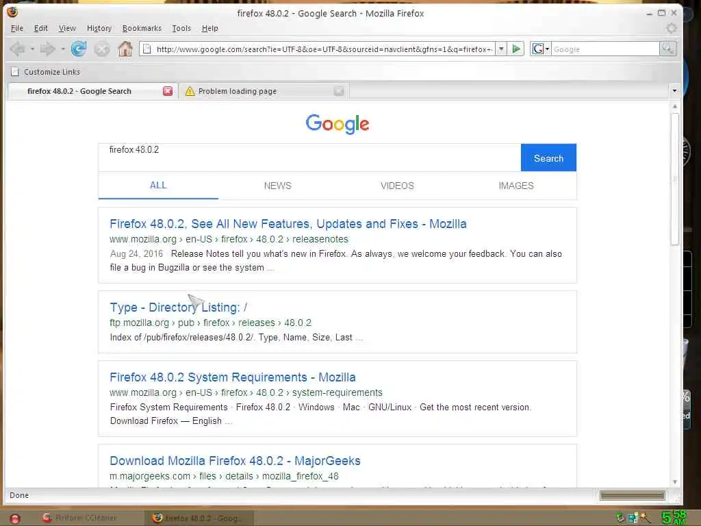Open the Edit menu
The image size is (701, 526).
40,28
